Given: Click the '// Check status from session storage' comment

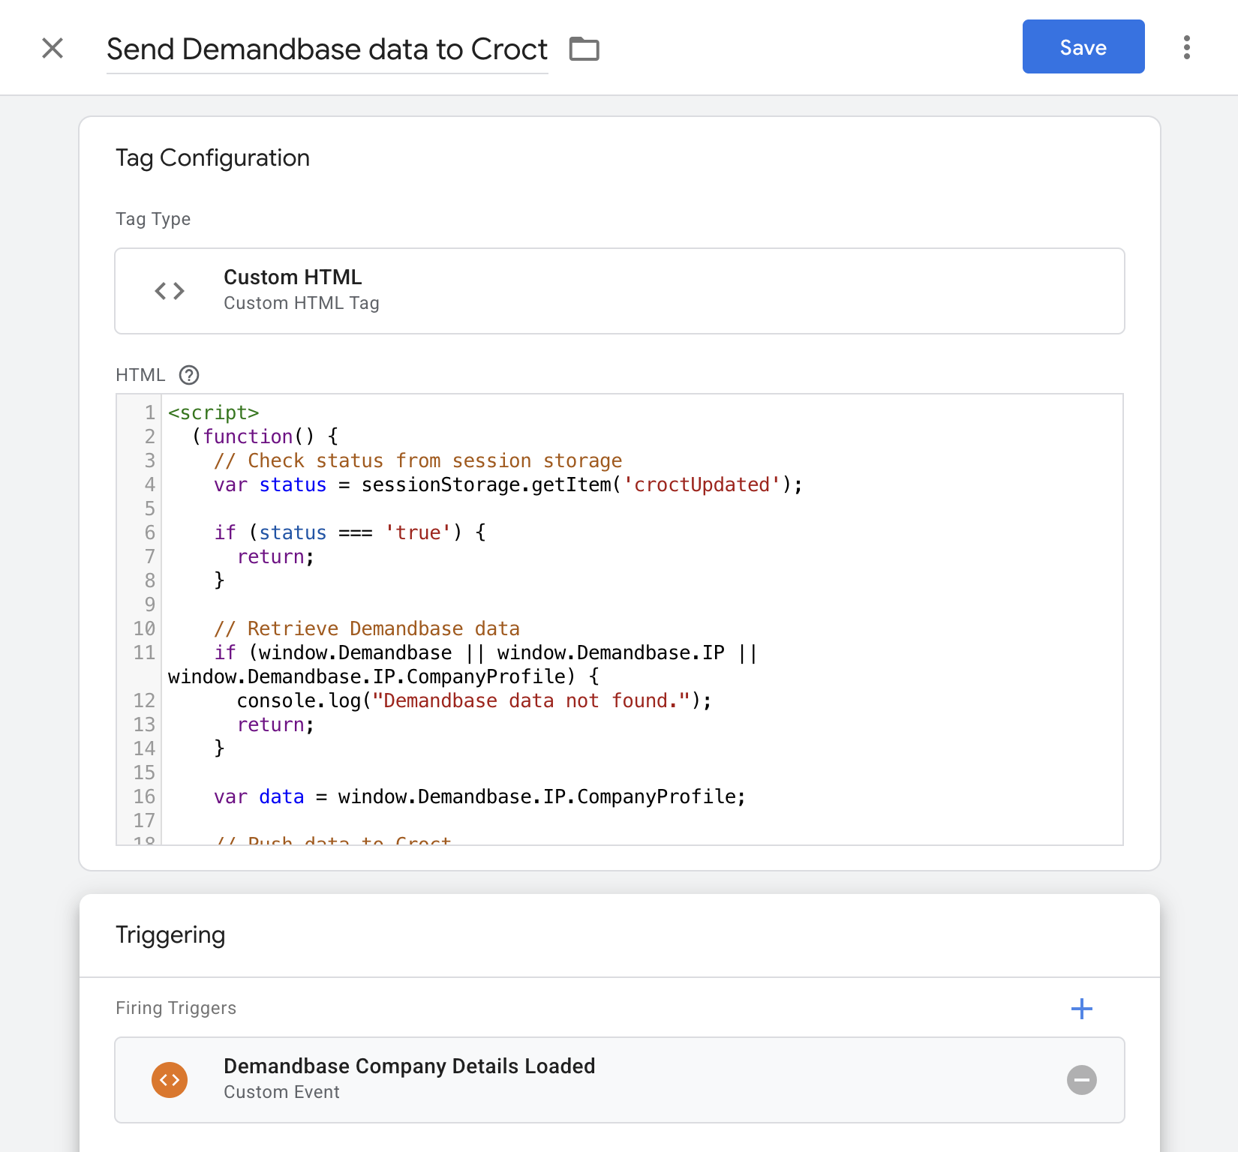Looking at the screenshot, I should [x=418, y=460].
